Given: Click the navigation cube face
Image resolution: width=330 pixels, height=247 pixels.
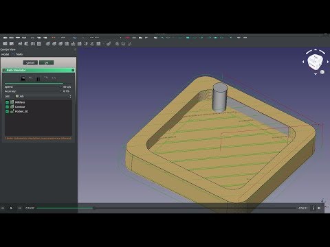Looking at the screenshot, I should [316, 62].
